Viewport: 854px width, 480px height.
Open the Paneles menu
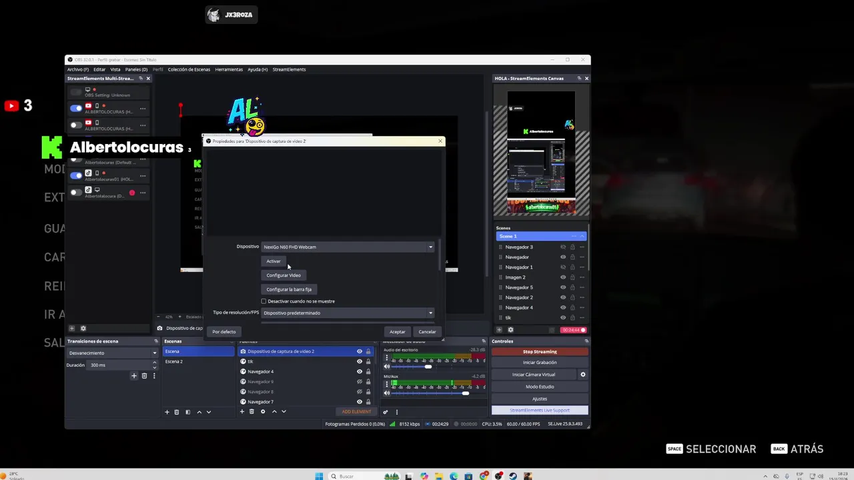point(136,69)
